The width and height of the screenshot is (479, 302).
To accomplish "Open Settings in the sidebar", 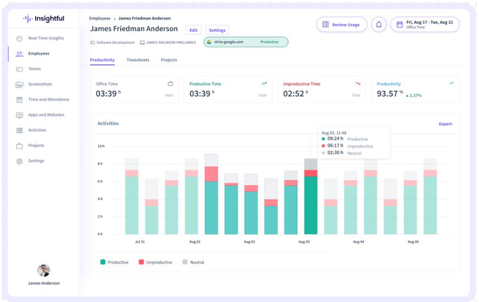I will [x=36, y=161].
